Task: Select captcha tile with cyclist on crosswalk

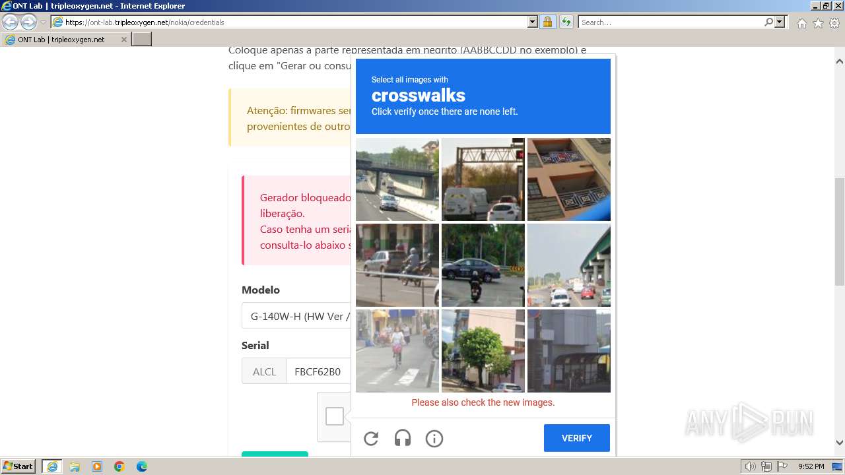Action: 397,351
